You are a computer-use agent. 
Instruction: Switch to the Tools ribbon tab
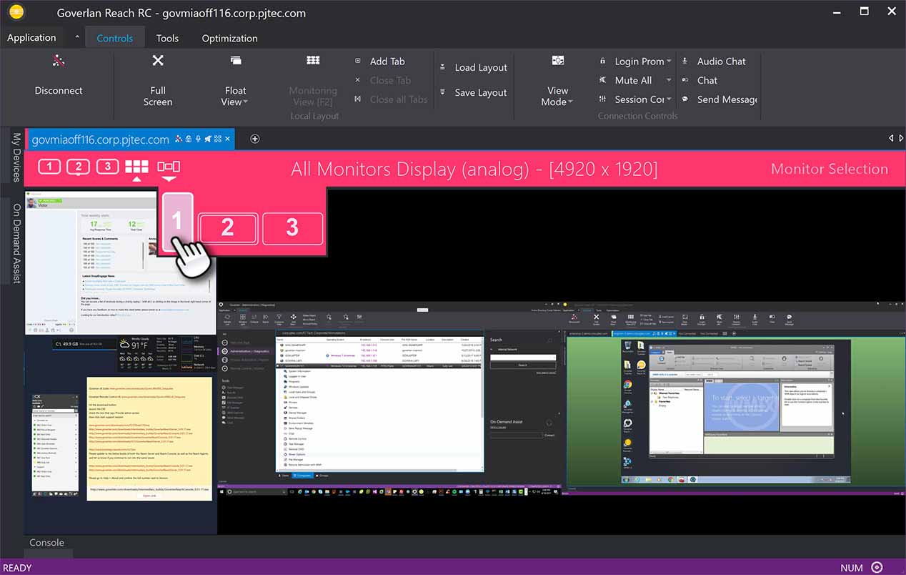[x=167, y=38]
